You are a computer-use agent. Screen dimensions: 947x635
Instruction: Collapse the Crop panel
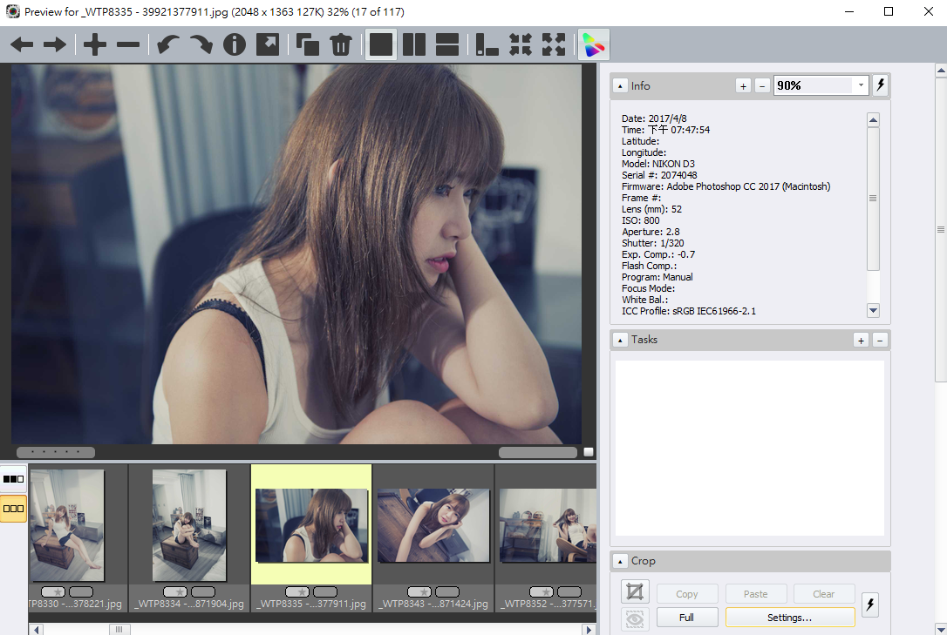click(x=620, y=561)
